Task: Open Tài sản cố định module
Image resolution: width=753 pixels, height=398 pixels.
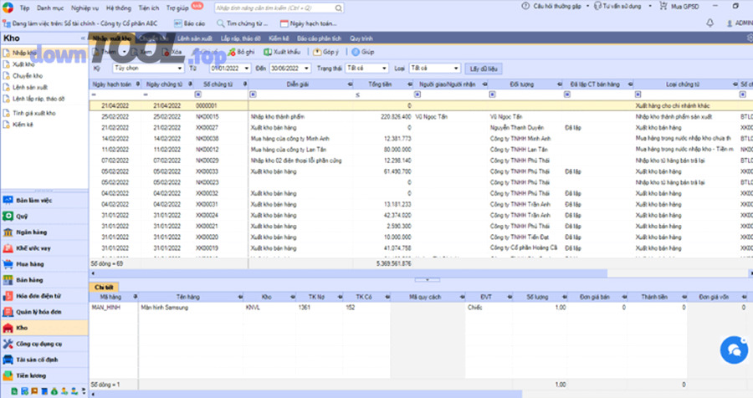Action: click(x=36, y=360)
